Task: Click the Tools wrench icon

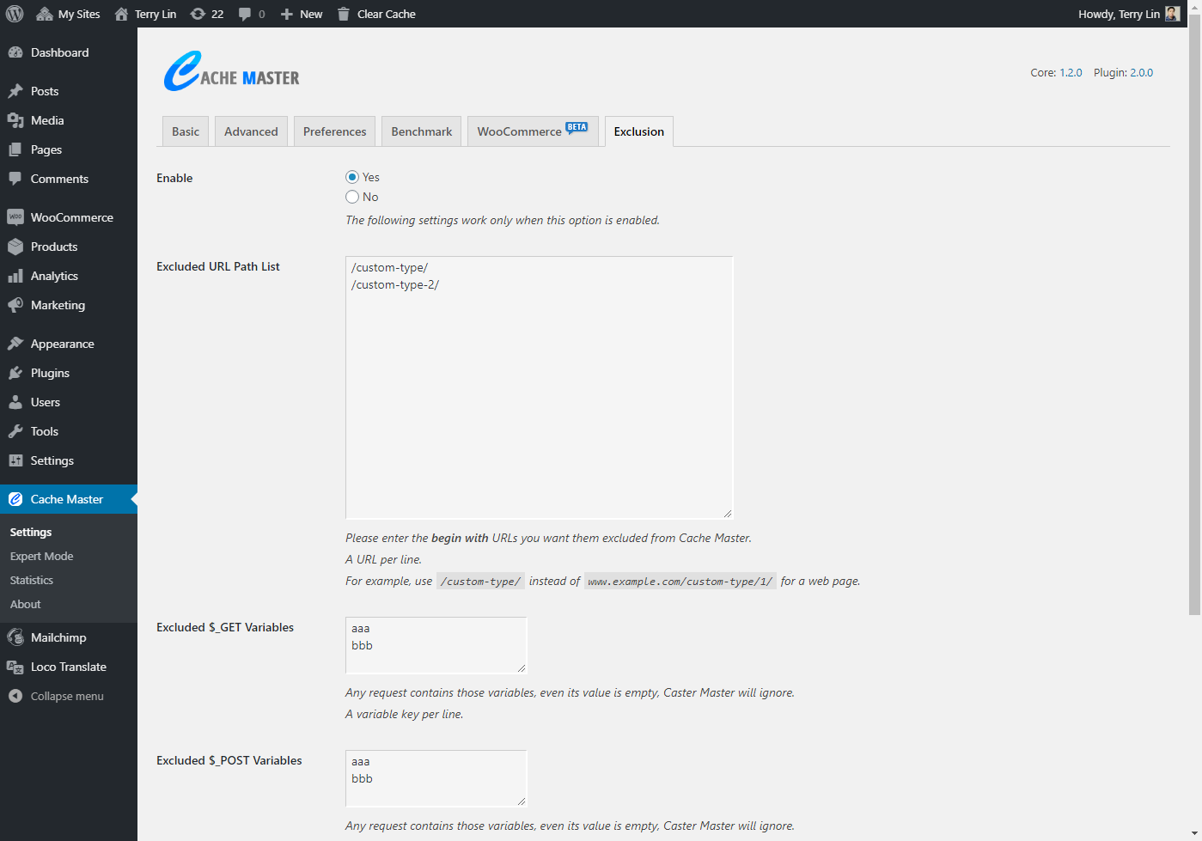Action: point(15,431)
